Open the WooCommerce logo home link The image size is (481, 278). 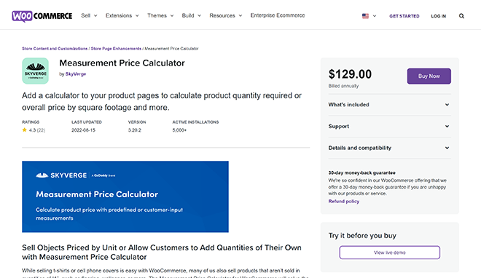click(42, 16)
